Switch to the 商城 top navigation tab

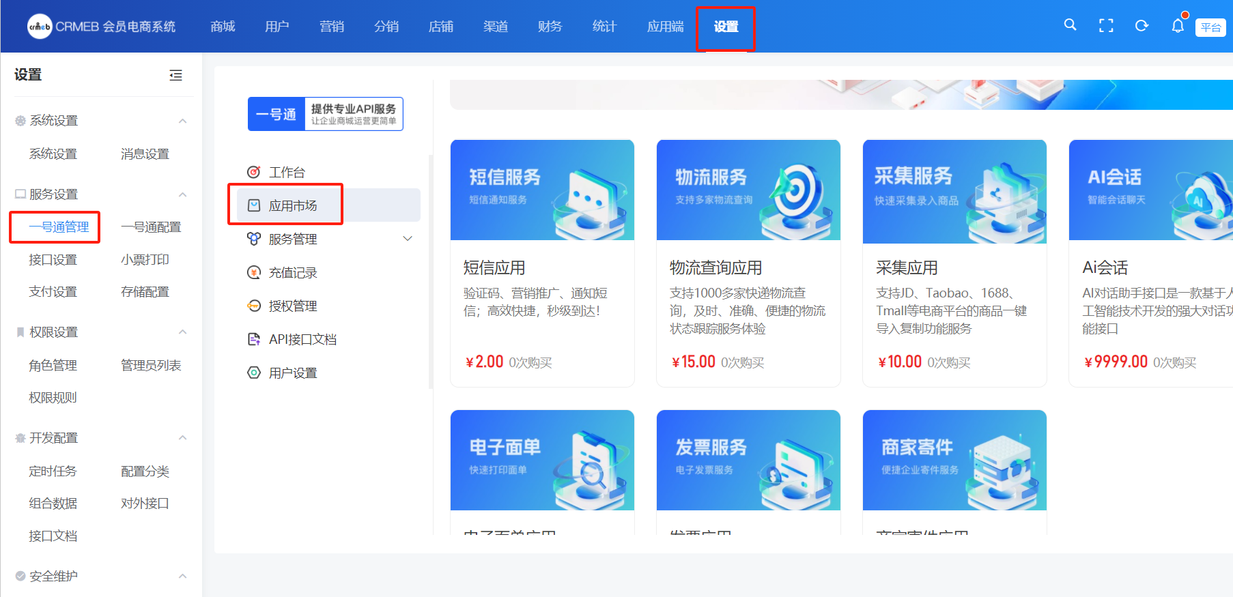(223, 27)
